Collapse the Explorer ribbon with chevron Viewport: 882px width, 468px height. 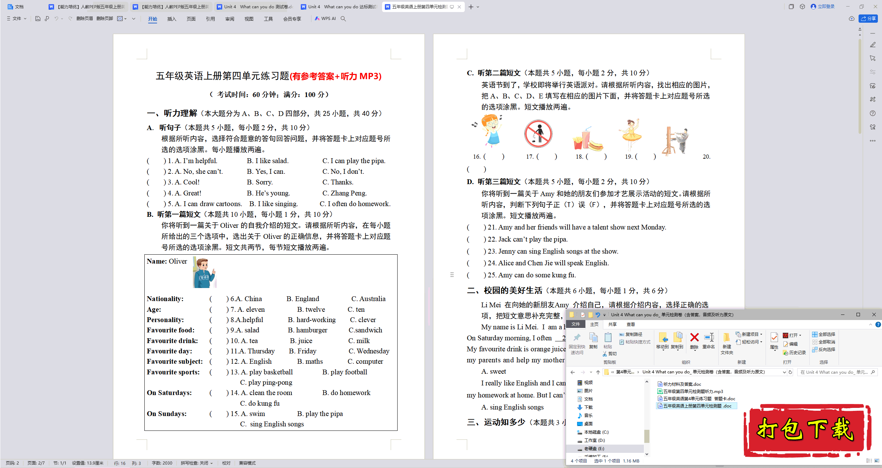point(871,325)
